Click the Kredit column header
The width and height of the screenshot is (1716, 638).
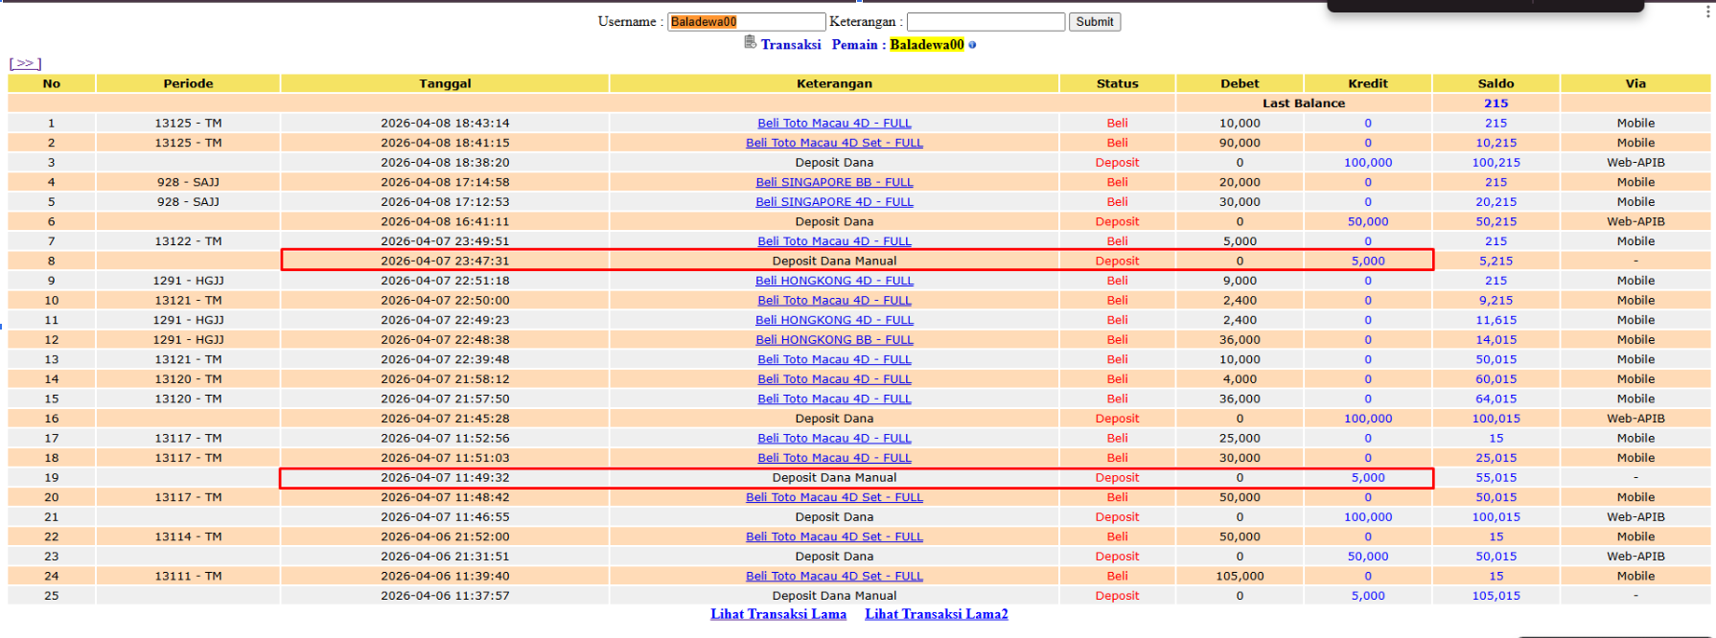coord(1368,83)
